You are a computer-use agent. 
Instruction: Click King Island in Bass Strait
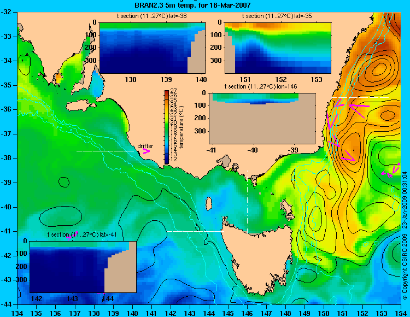pos(208,204)
